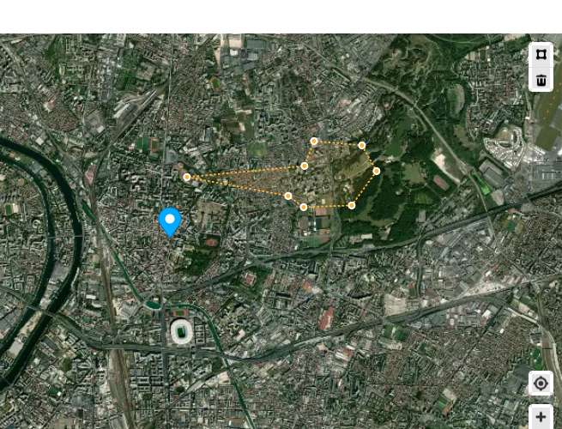Click the dashed bottom edge of the polygon

(328, 207)
